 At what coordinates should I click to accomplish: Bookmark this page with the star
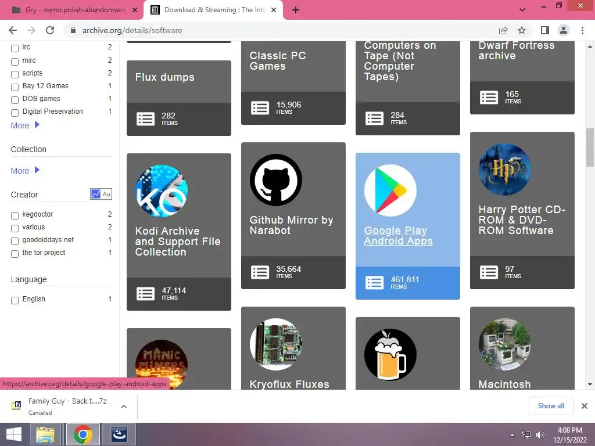pos(522,30)
